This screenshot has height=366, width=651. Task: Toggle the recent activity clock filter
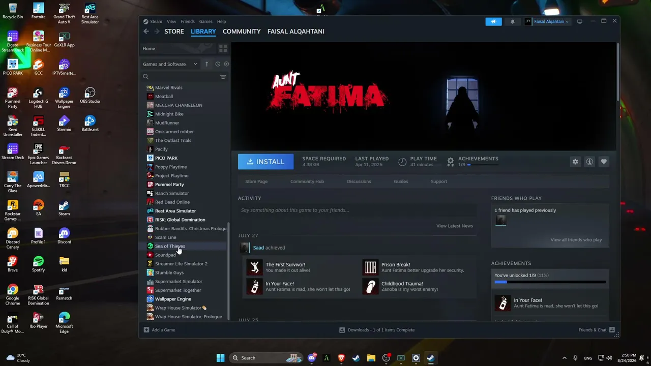click(x=218, y=64)
